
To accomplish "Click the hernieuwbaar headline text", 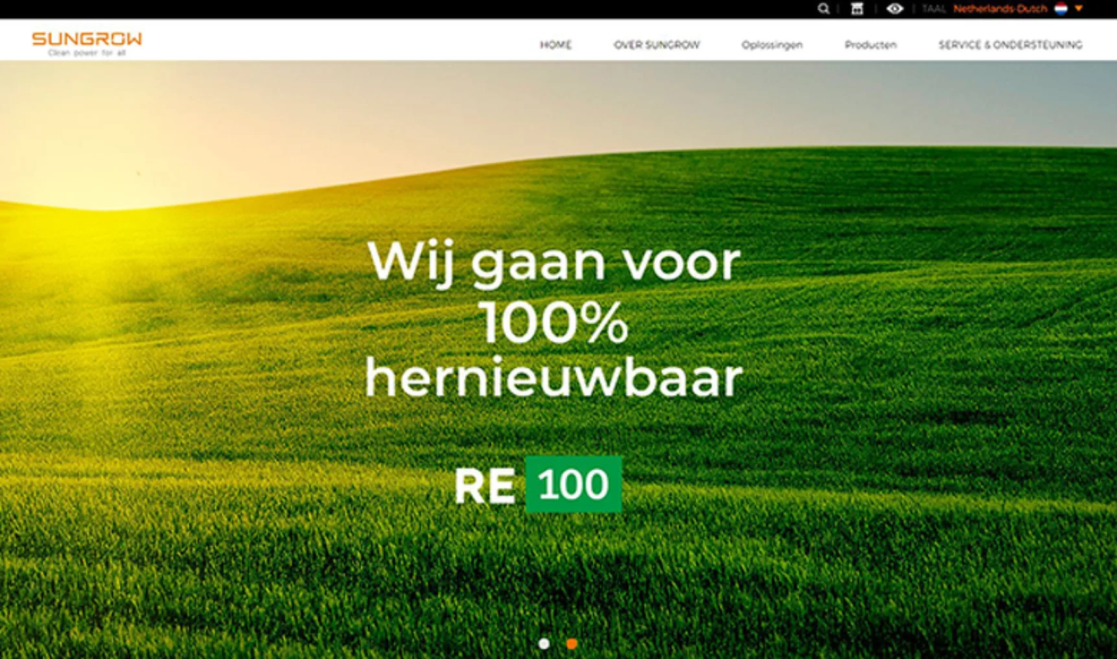I will (554, 377).
